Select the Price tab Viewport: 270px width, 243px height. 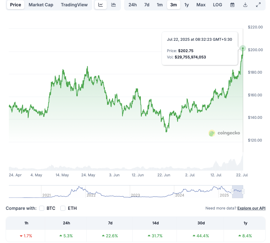[x=15, y=5]
